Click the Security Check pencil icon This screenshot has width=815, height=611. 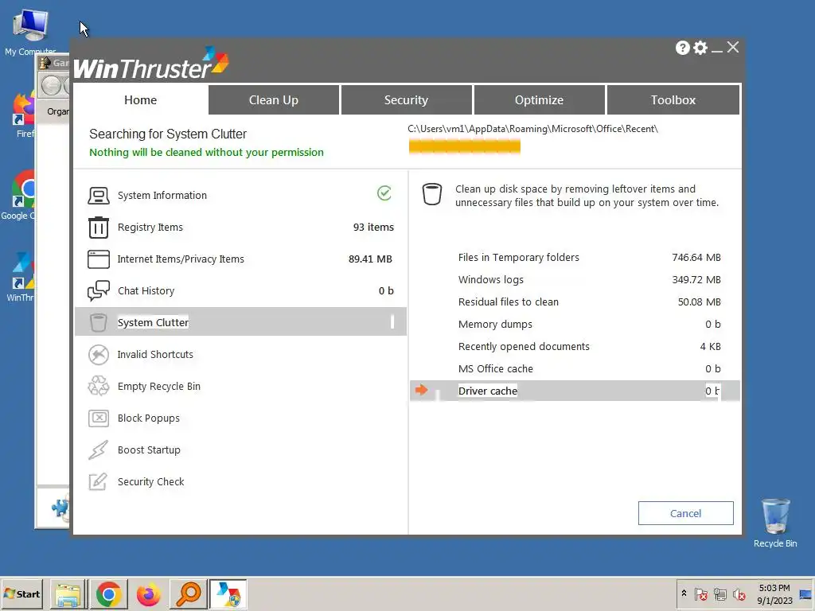click(98, 481)
